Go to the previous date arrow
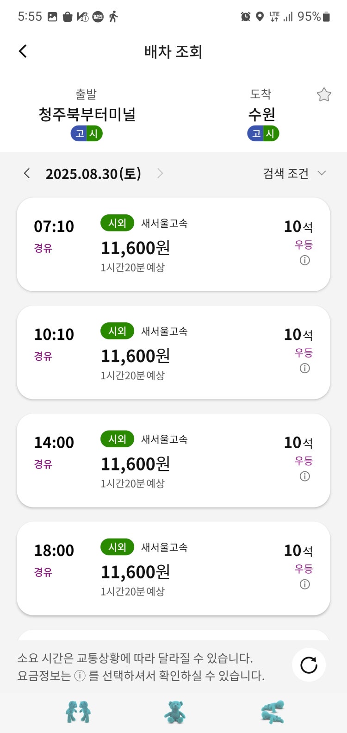This screenshot has width=347, height=733. 27,174
